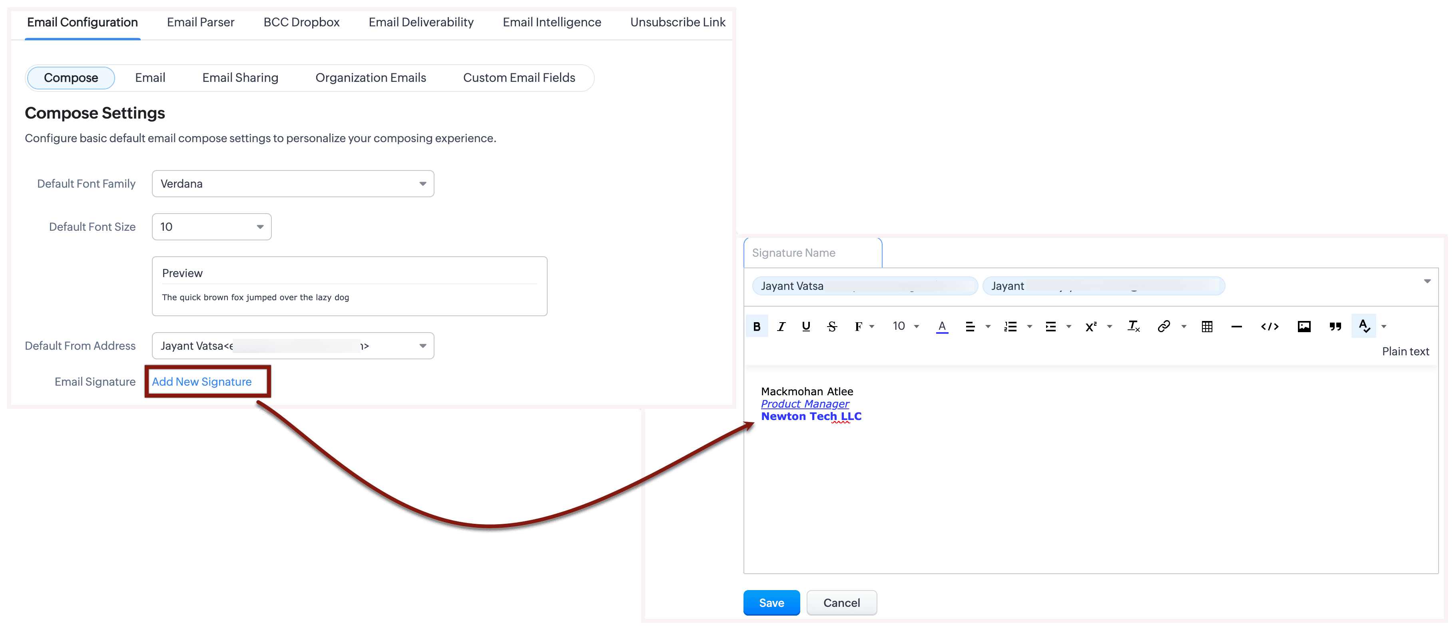Toggle bold formatting in signature editor

757,326
